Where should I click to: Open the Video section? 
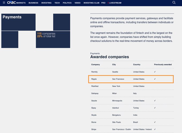click(77, 3)
